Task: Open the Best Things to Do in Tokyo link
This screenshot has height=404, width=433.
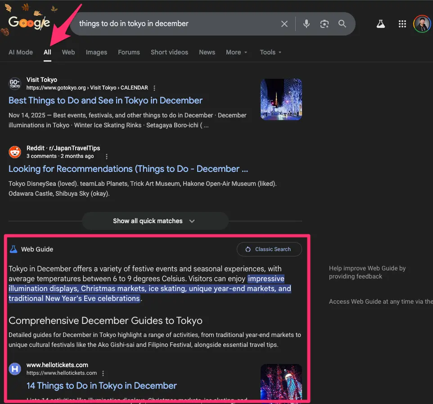Action: (106, 100)
